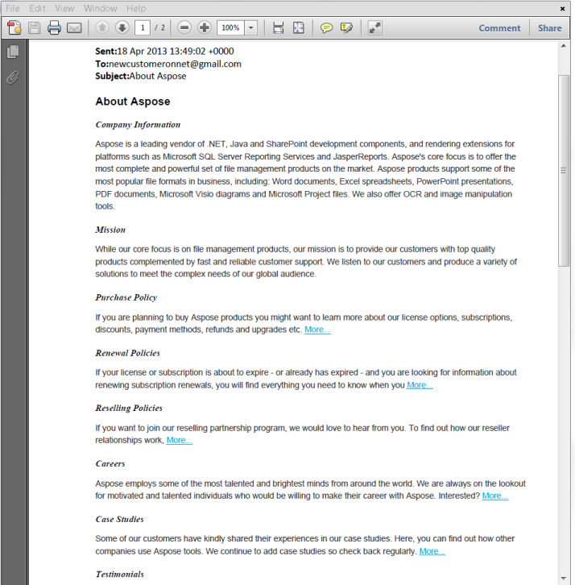Image resolution: width=575 pixels, height=585 pixels.
Task: Click the Sent date line
Action: [x=164, y=51]
